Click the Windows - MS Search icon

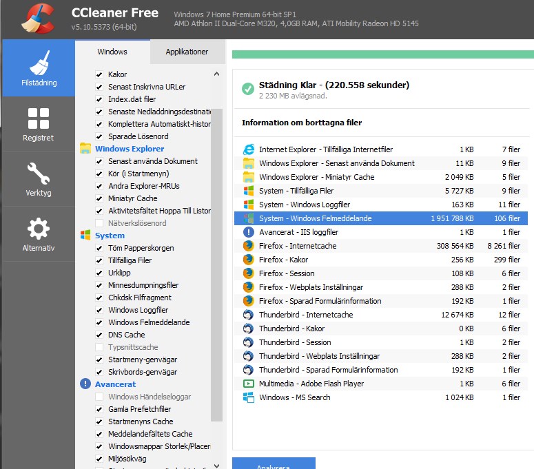click(x=249, y=397)
